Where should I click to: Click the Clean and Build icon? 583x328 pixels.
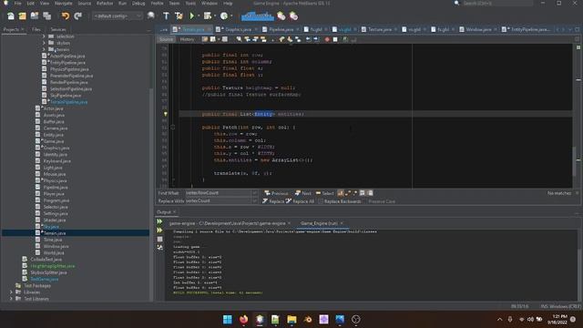[x=179, y=16]
